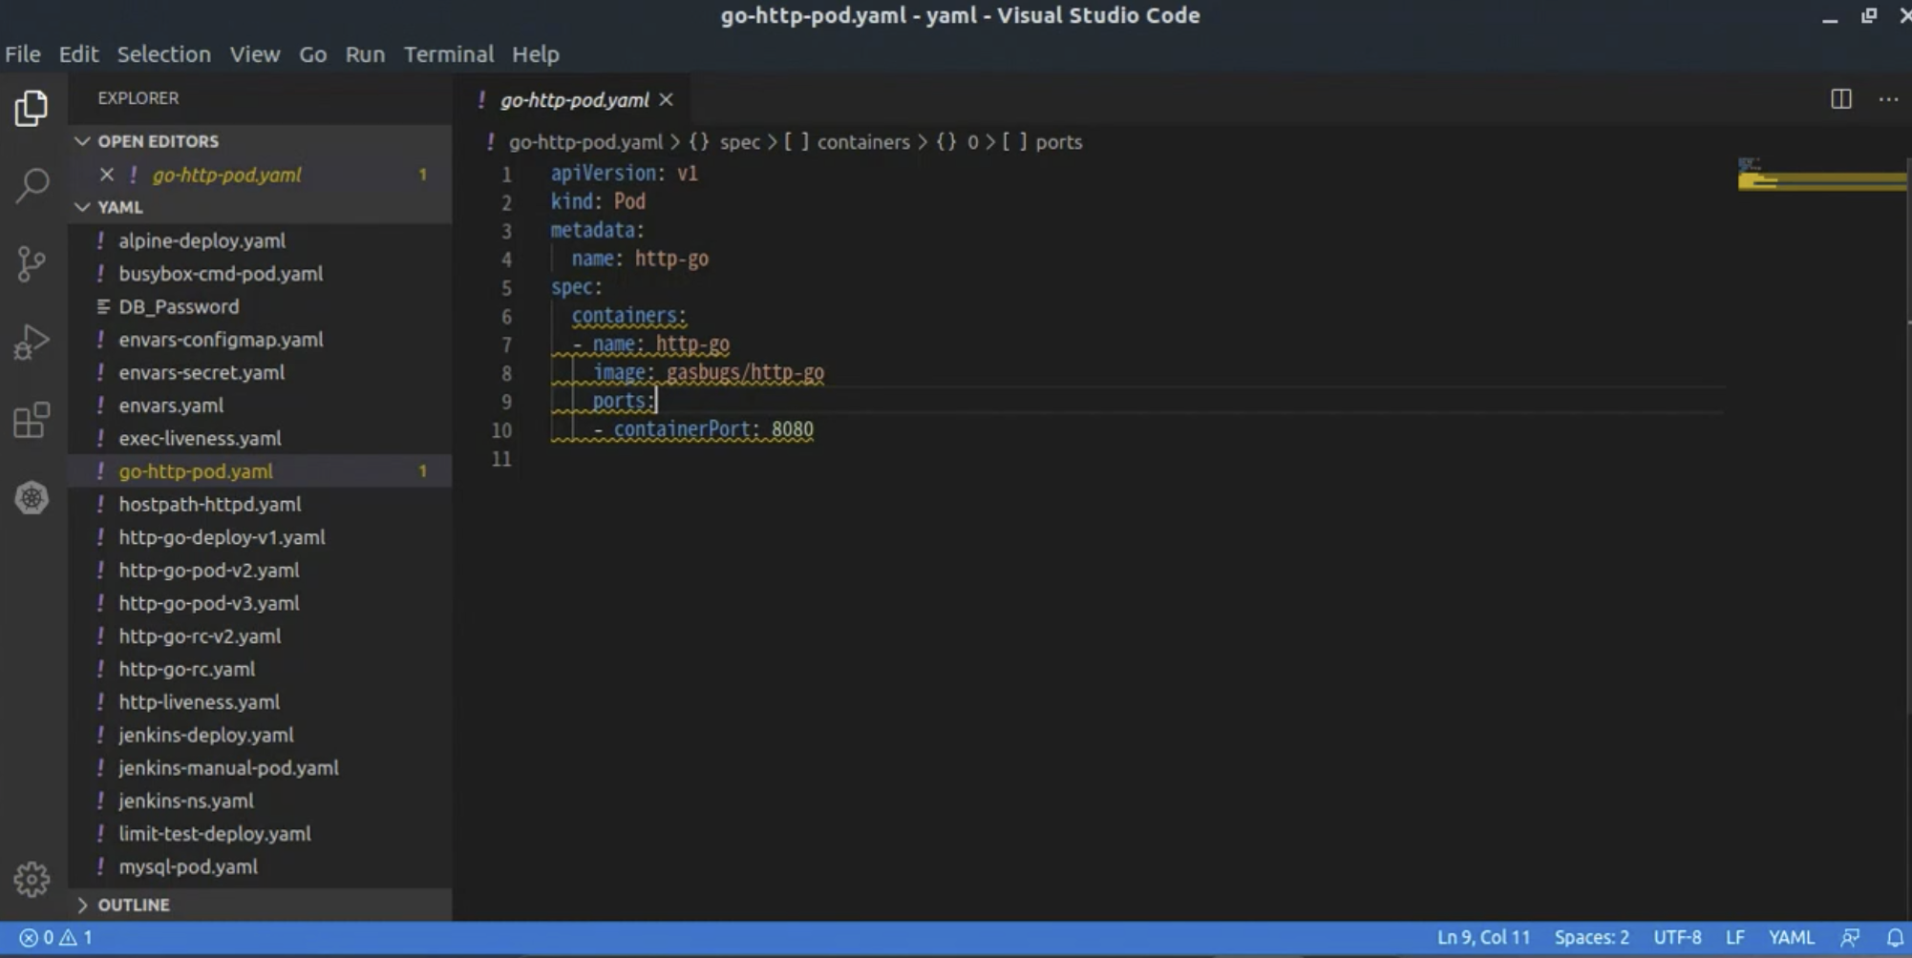Close the go-http-pod.yaml editor tab
Image resolution: width=1912 pixels, height=958 pixels.
pyautogui.click(x=666, y=99)
